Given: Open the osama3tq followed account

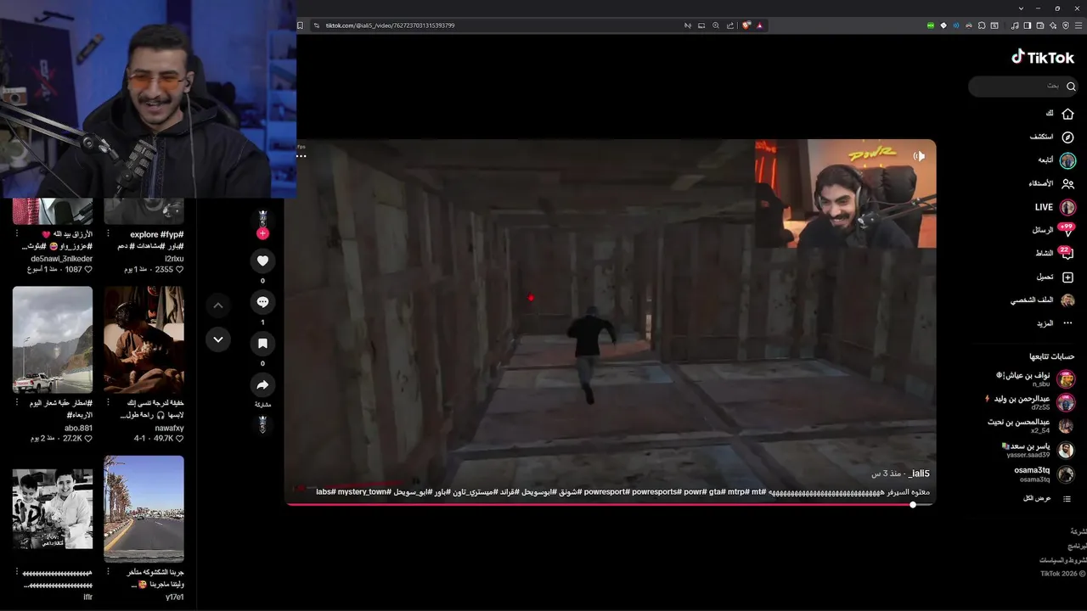Looking at the screenshot, I should pos(1045,474).
